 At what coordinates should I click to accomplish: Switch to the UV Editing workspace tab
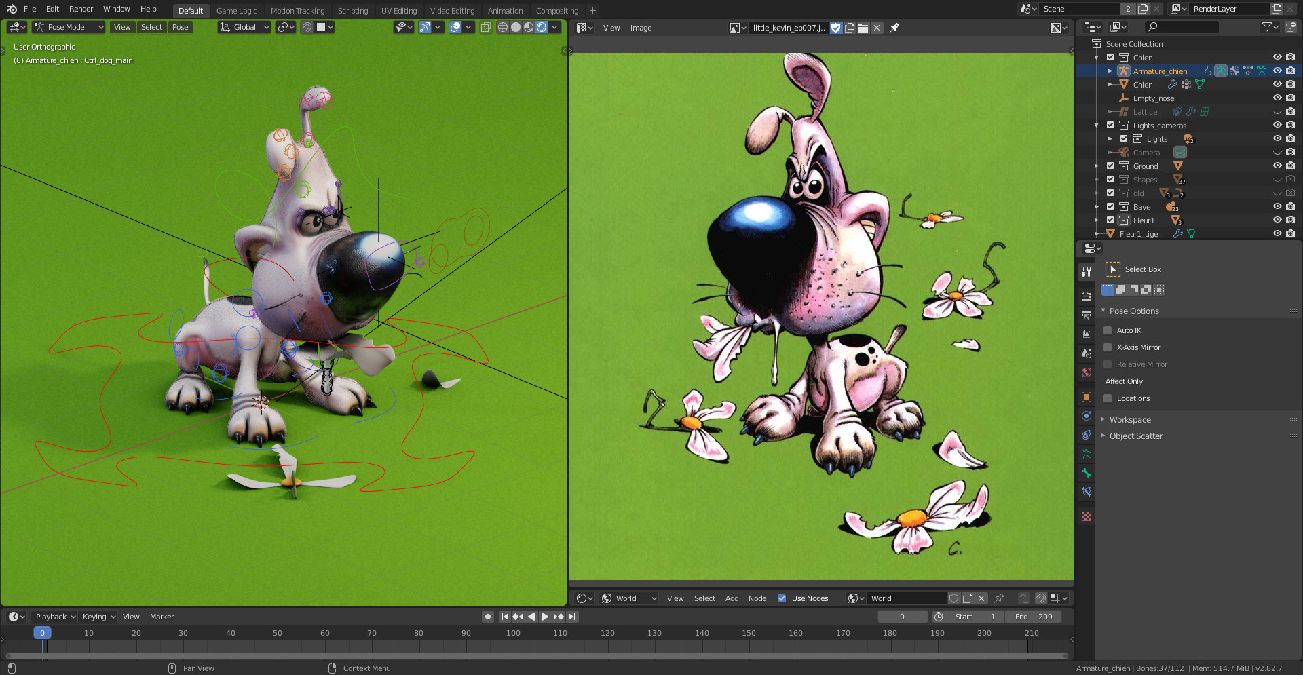pos(399,11)
